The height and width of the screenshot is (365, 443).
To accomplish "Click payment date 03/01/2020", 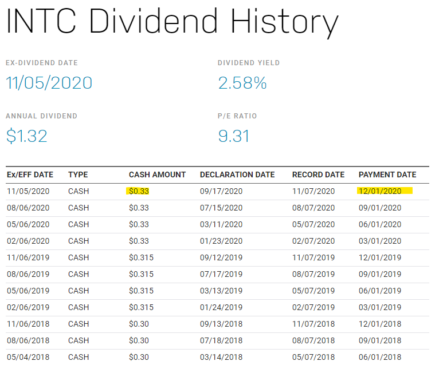I will [380, 241].
